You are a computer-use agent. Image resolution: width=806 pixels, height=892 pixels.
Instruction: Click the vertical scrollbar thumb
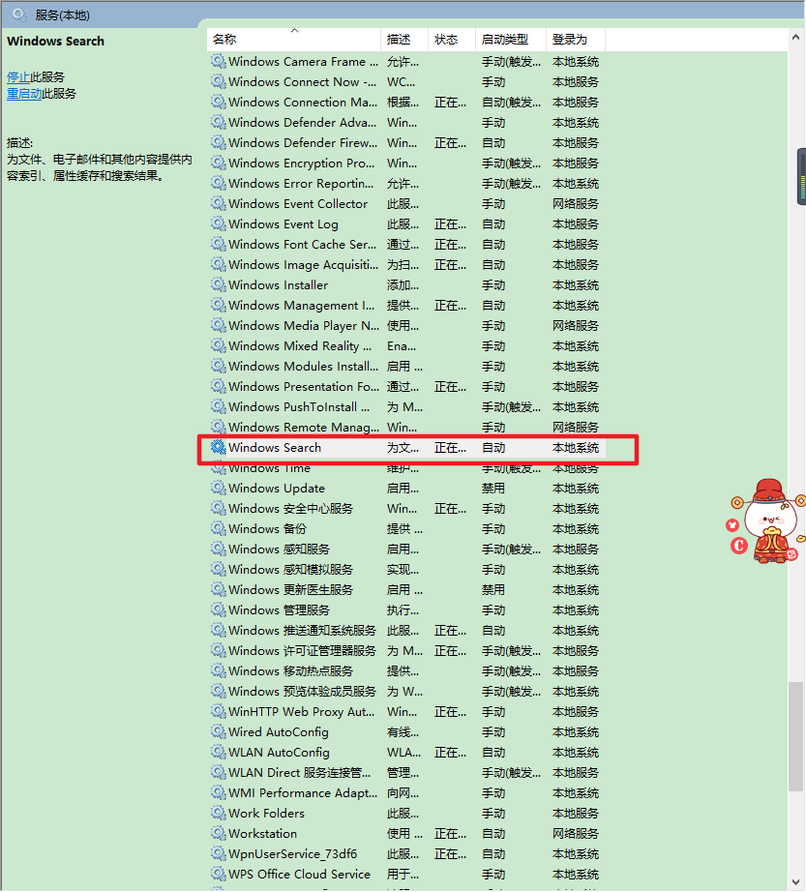[795, 736]
